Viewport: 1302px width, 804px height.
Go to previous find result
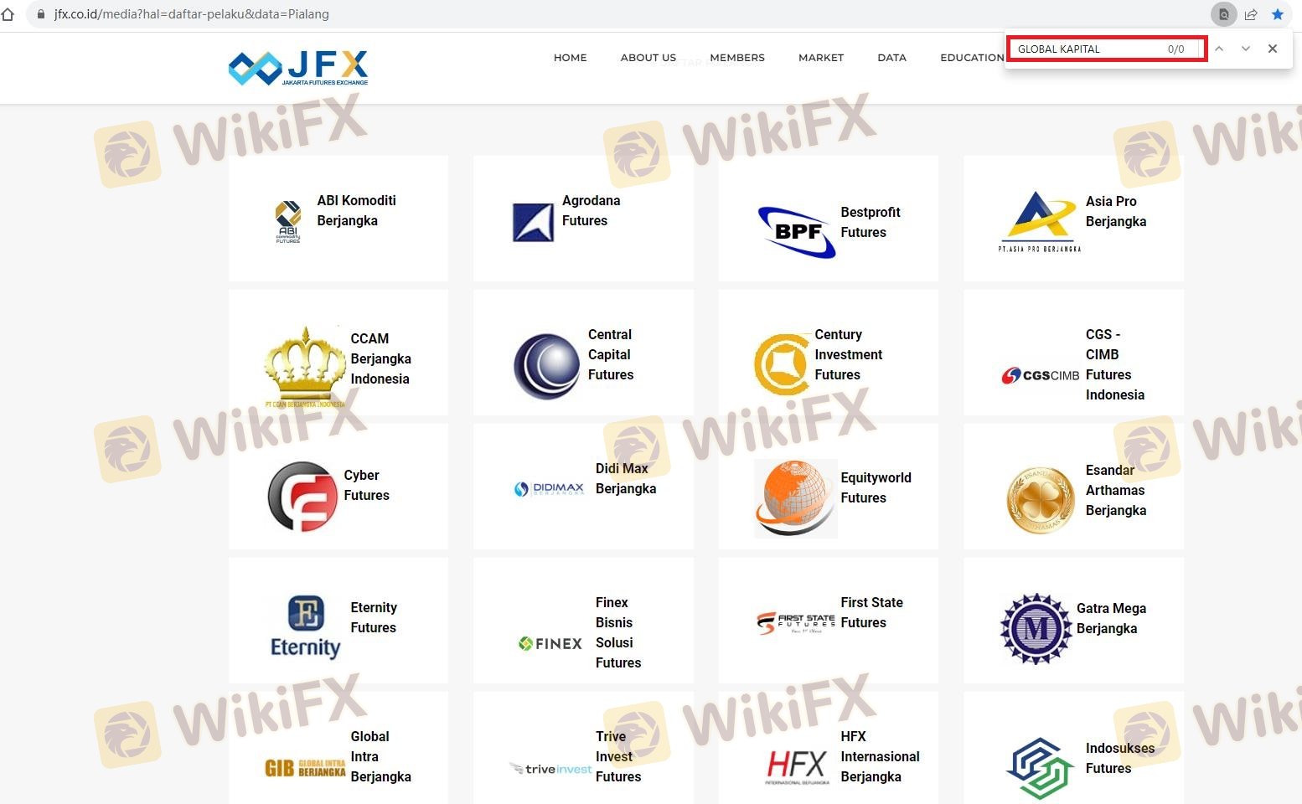click(x=1219, y=49)
